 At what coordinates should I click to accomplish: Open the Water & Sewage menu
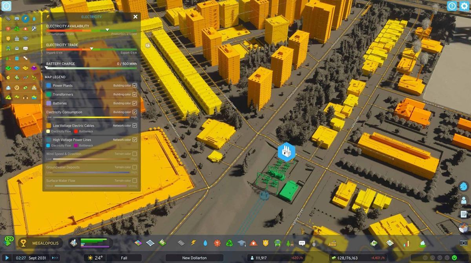(x=205, y=243)
